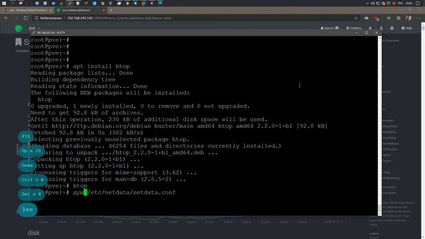Open Netdata Monitoring in netdata sidebar
Screen dimensions: 425x239
tap(390, 179)
